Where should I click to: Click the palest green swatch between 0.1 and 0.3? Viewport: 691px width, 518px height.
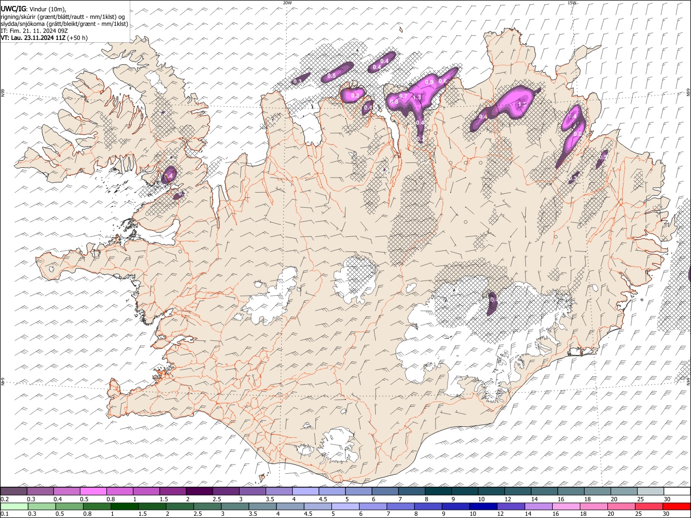pos(14,506)
